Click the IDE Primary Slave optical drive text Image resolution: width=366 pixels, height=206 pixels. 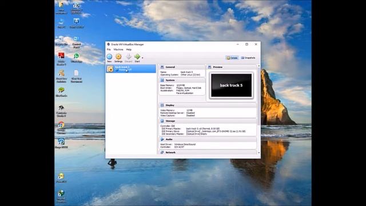pyautogui.click(x=216, y=131)
